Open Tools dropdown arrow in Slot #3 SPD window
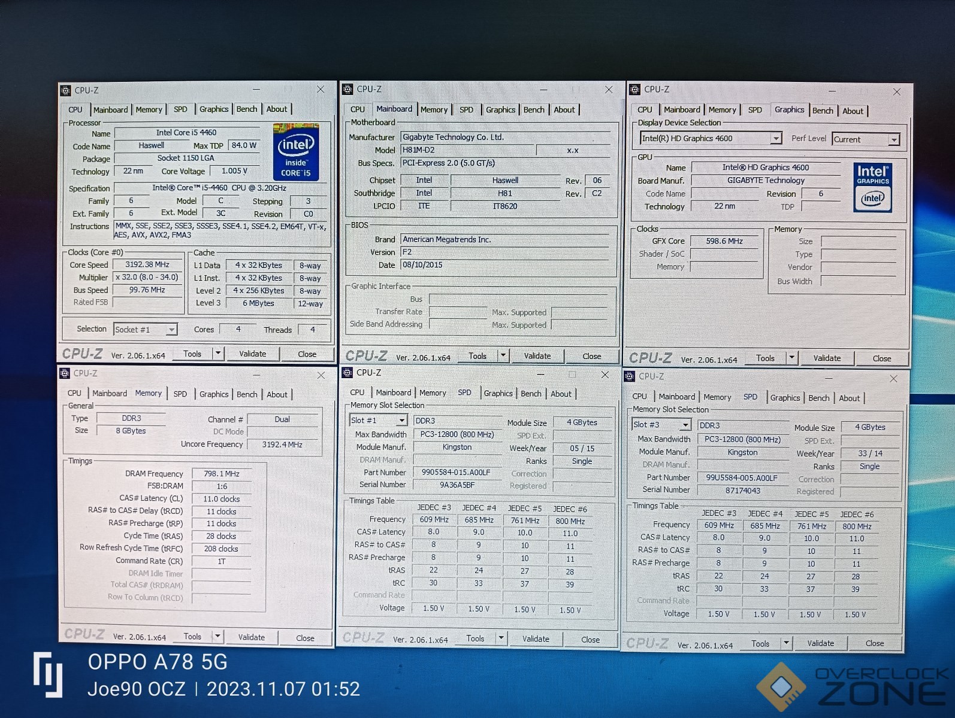The height and width of the screenshot is (718, 955). click(786, 644)
